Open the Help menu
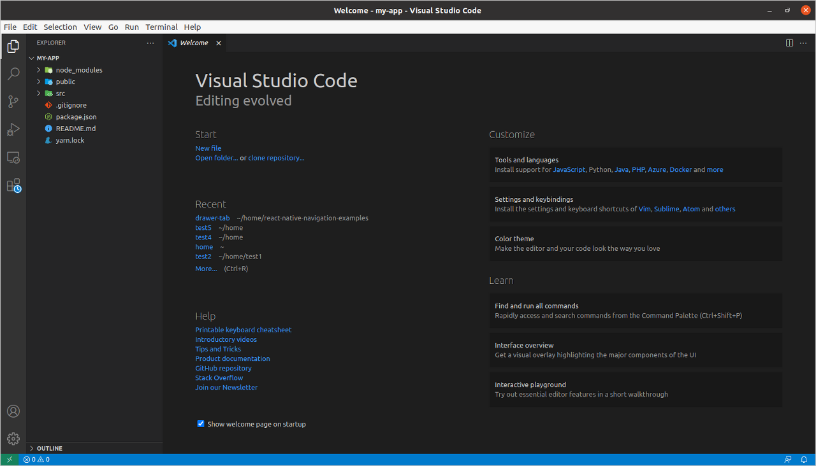Screen dimensions: 816x466 (193, 27)
